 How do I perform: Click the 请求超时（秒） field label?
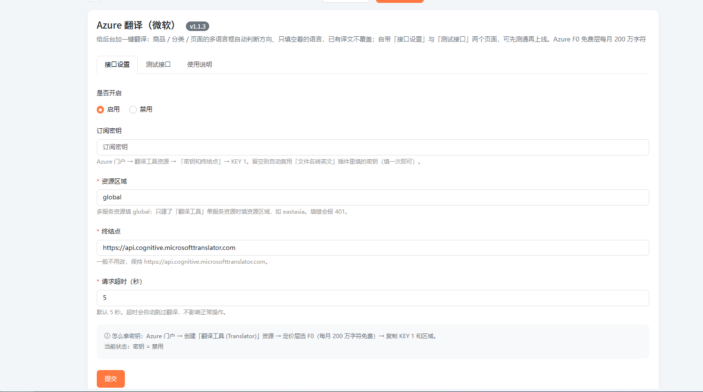[x=122, y=281]
